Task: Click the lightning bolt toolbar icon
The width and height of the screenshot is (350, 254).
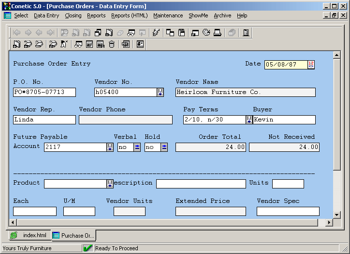Action: pos(156,33)
